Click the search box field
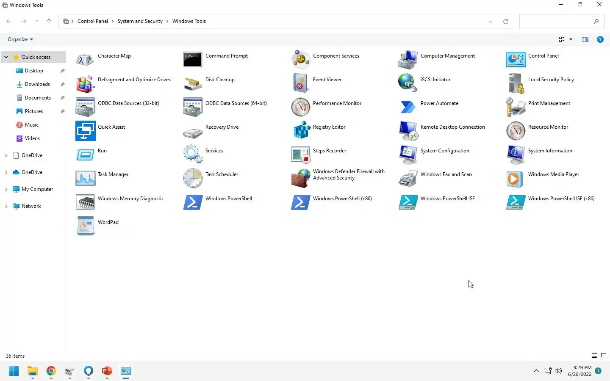 point(562,21)
